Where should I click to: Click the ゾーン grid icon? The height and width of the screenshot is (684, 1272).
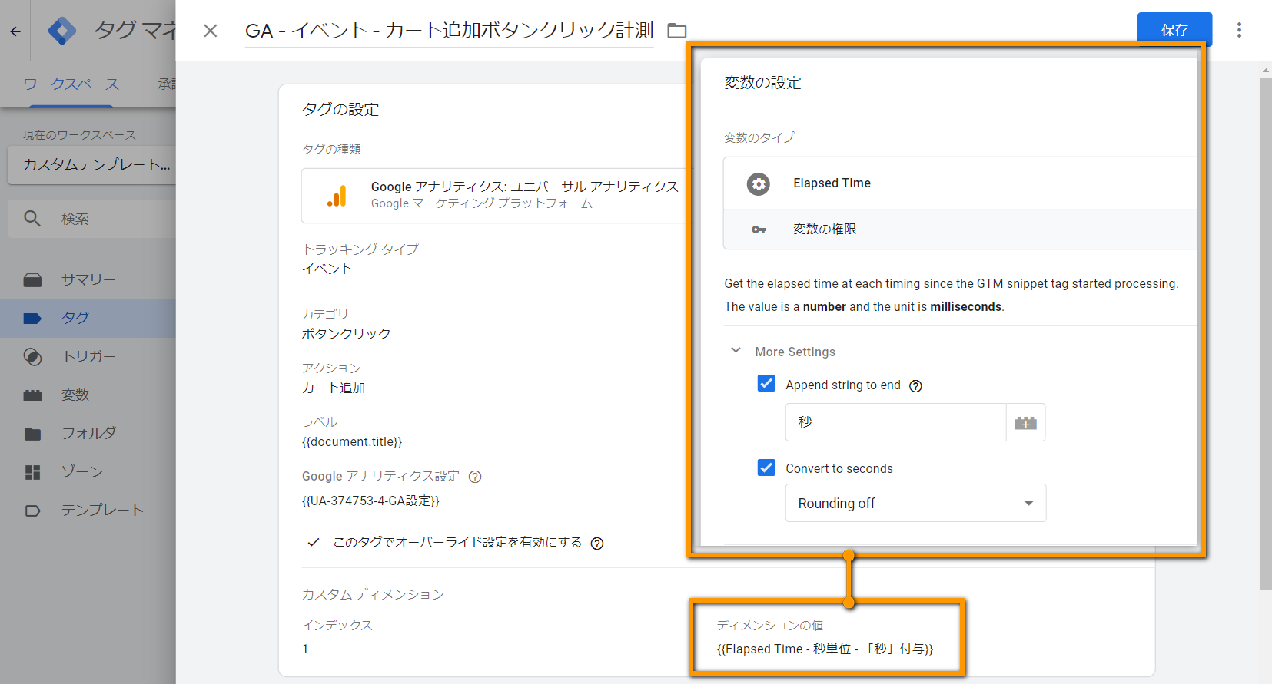32,472
